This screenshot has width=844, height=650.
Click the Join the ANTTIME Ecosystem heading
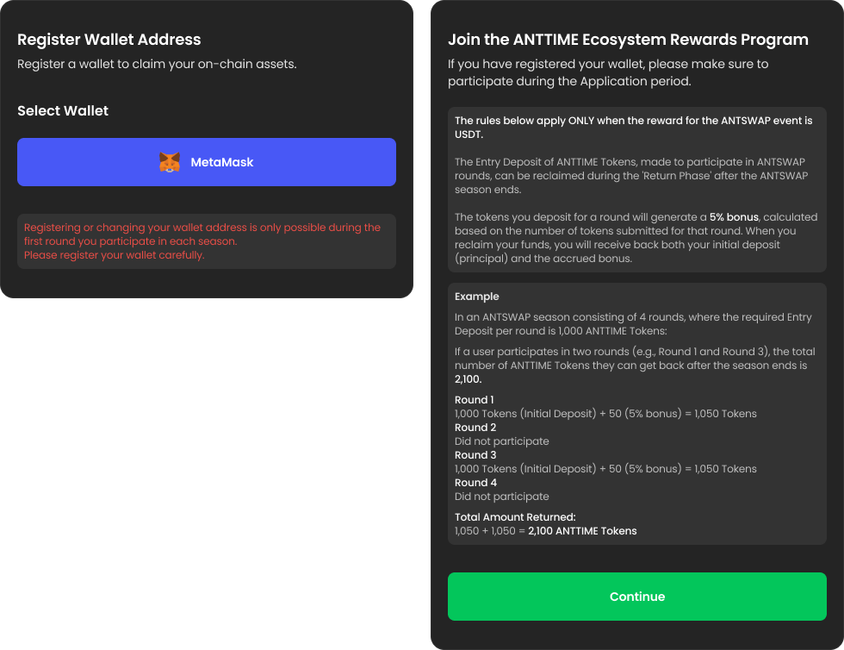pos(628,40)
